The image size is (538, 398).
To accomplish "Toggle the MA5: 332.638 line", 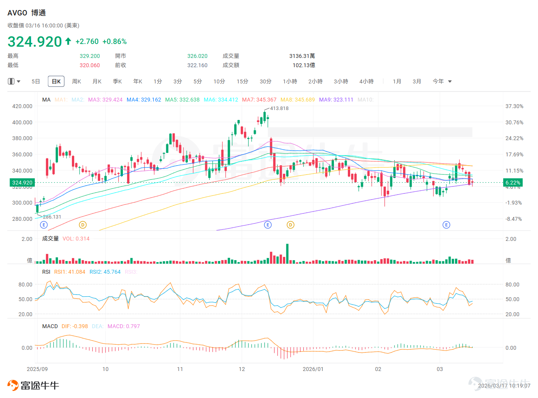I will (182, 100).
